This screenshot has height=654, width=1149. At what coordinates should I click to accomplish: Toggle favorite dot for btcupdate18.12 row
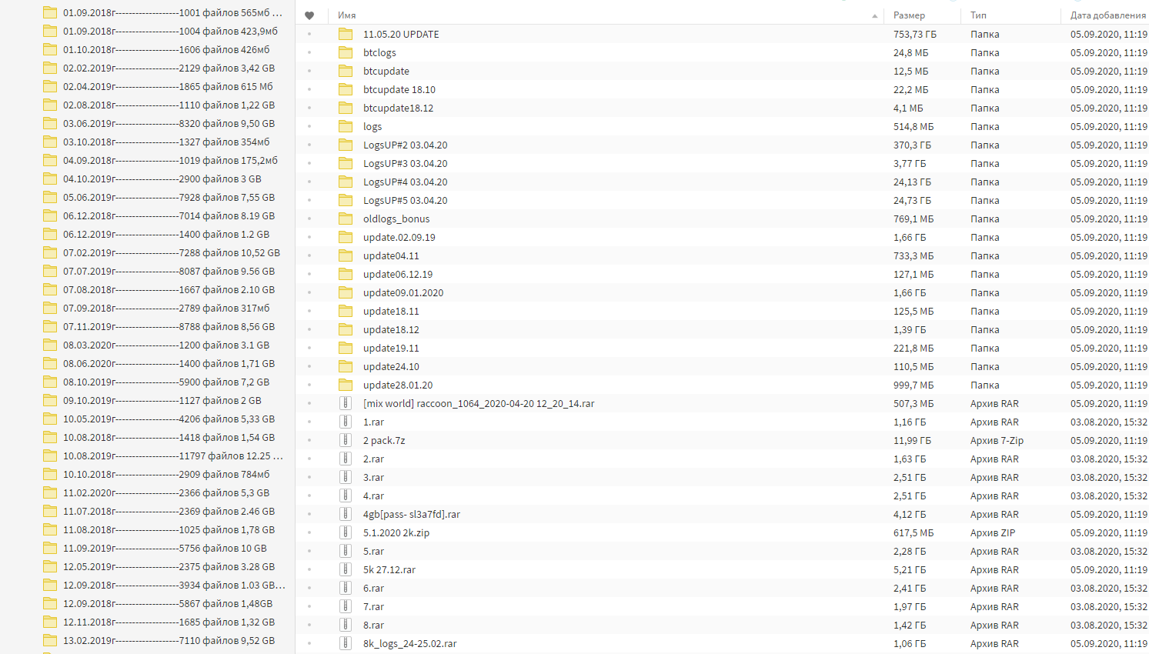(309, 108)
